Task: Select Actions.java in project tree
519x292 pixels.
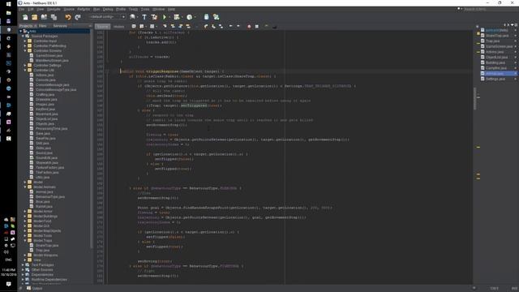Action: [45, 75]
